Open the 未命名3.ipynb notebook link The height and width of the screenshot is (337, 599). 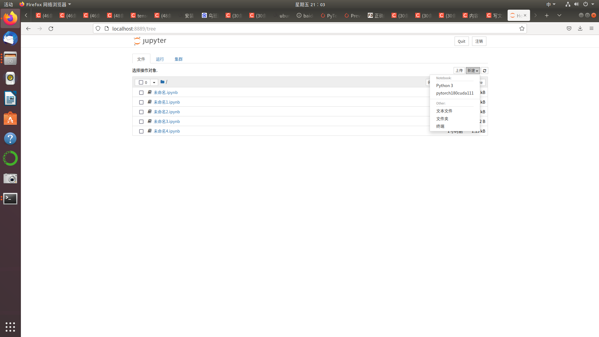[x=167, y=121]
